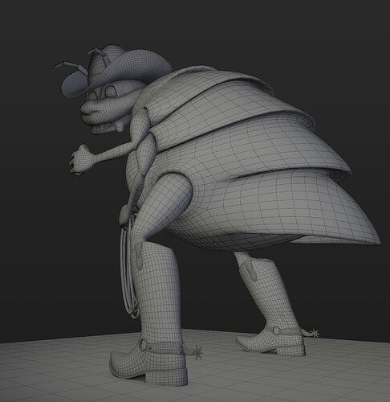Select the long antenna extending past the hat brim

[x=70, y=66]
